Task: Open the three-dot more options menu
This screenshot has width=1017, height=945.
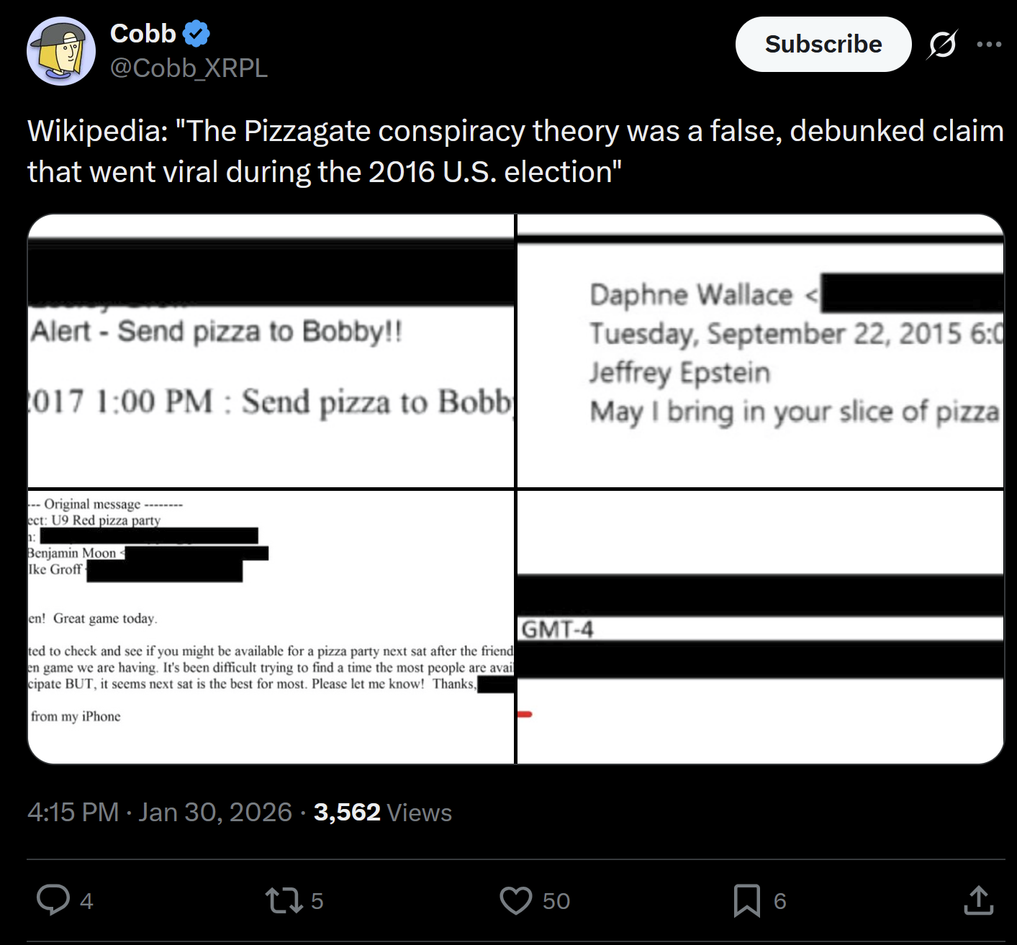Action: pyautogui.click(x=989, y=45)
